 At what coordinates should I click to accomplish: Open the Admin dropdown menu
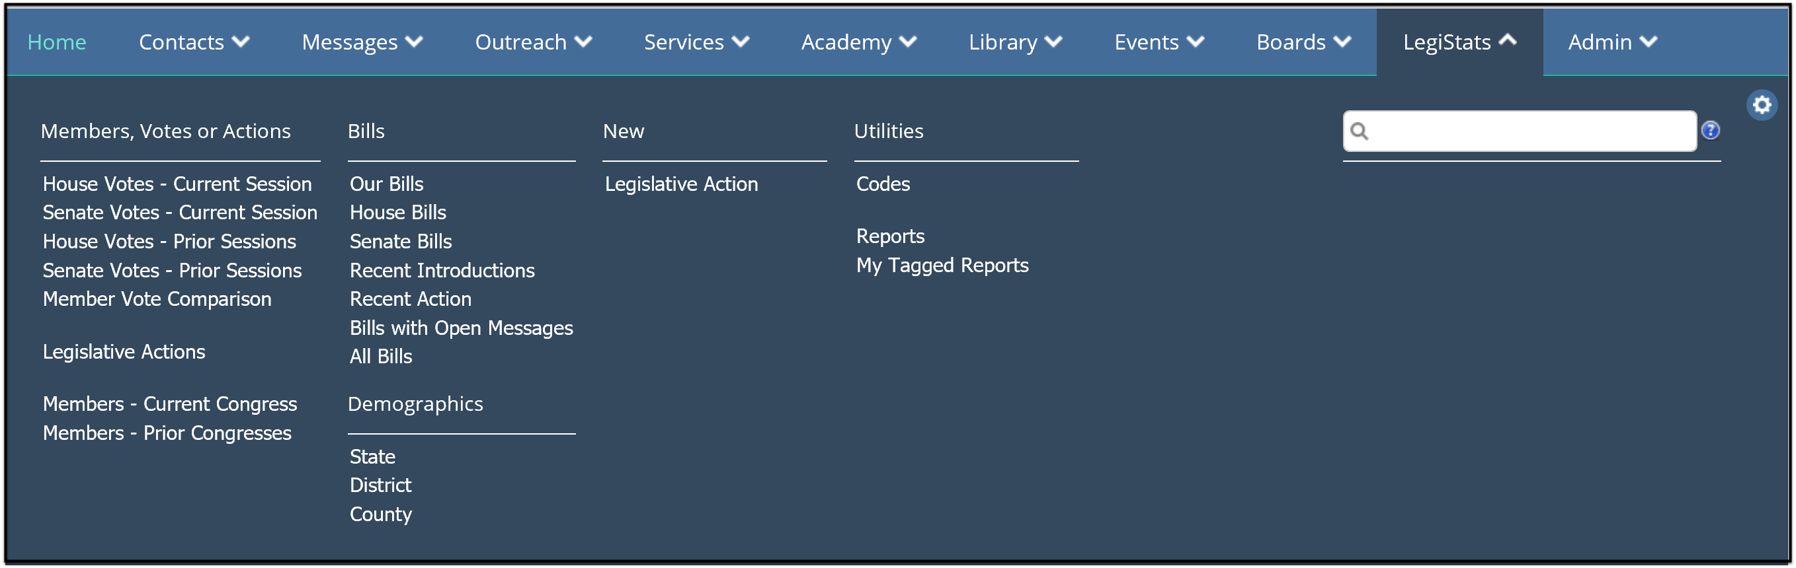[1612, 42]
